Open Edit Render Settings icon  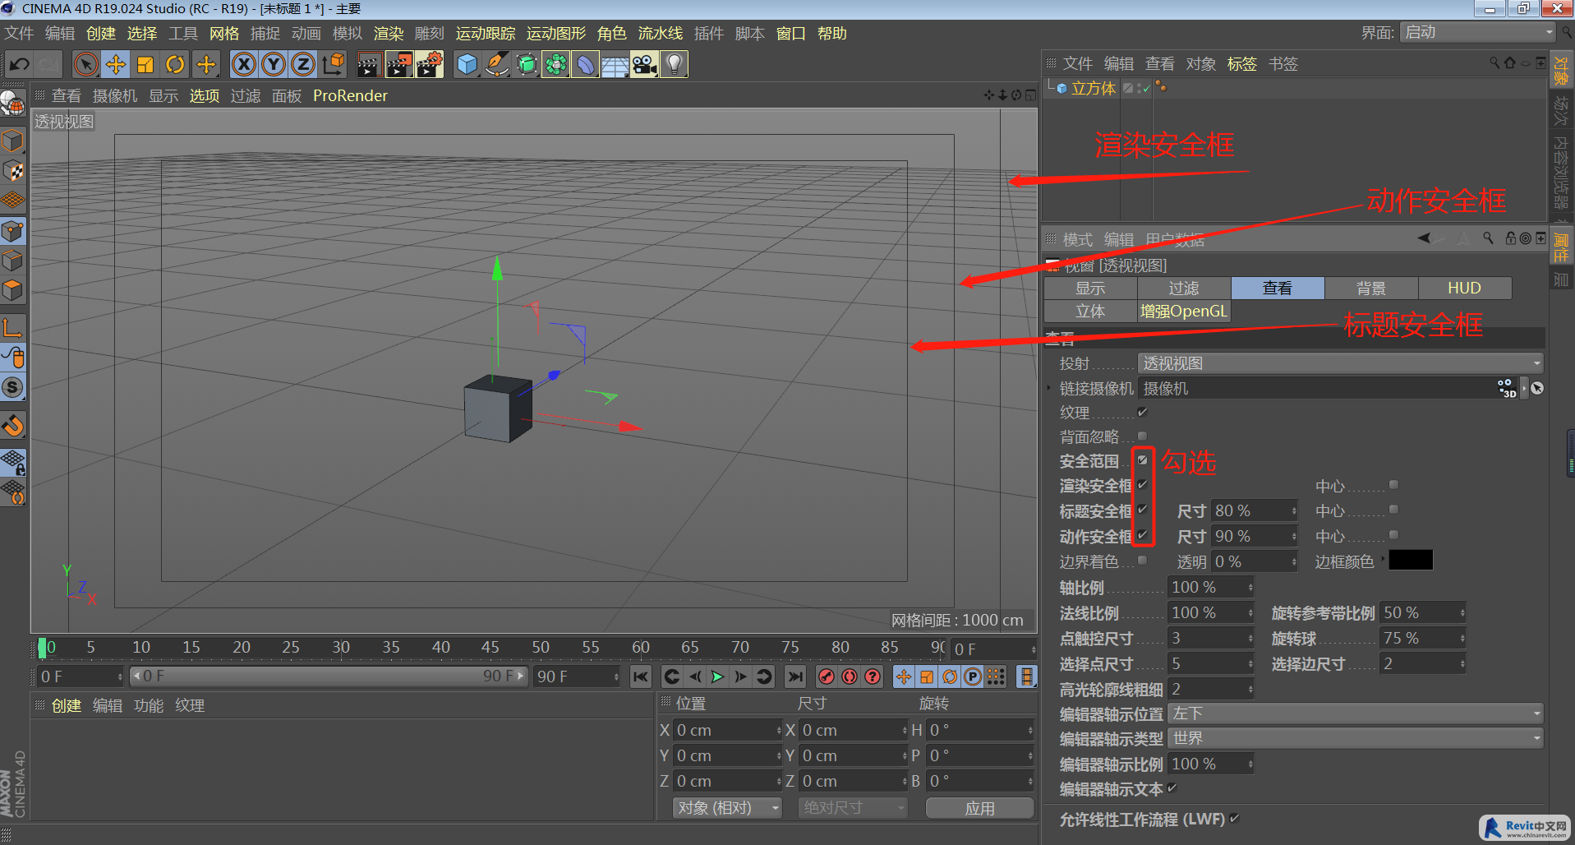coord(429,64)
